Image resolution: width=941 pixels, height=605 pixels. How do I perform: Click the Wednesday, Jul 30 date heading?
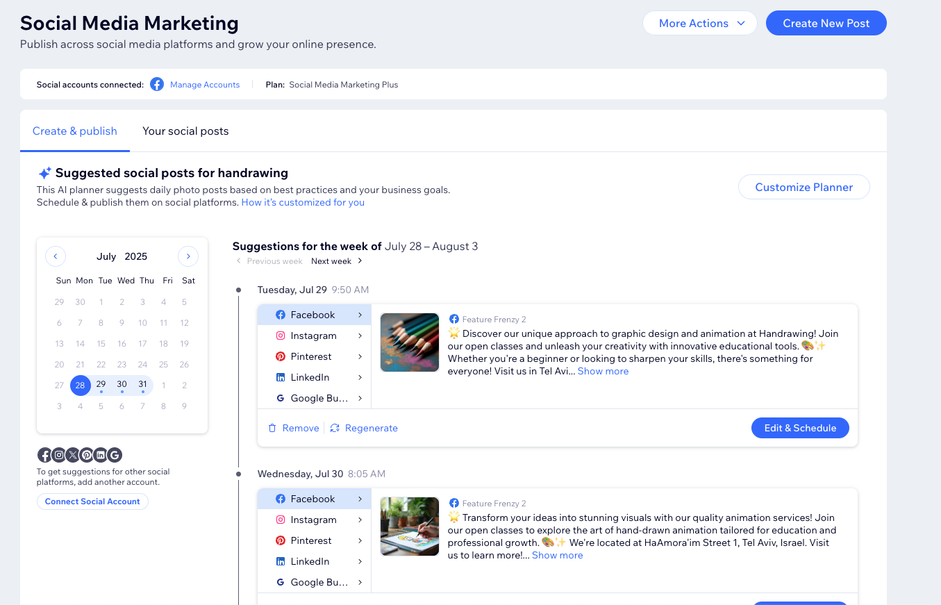tap(301, 474)
